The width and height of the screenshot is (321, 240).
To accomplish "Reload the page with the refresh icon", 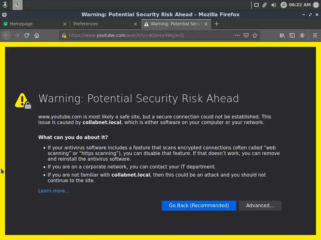I will pyautogui.click(x=27, y=35).
